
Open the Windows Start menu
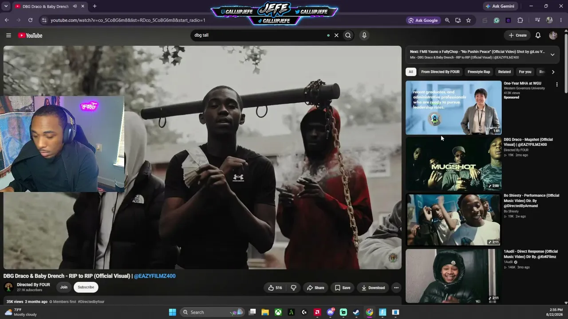(173, 312)
